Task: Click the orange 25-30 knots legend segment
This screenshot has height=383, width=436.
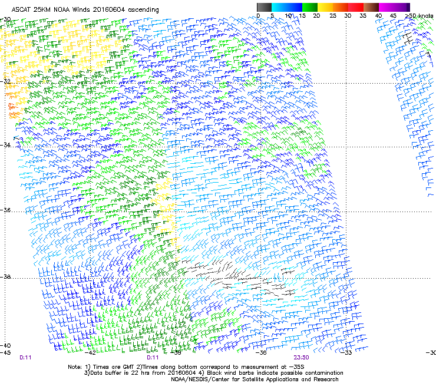Action: coord(341,7)
